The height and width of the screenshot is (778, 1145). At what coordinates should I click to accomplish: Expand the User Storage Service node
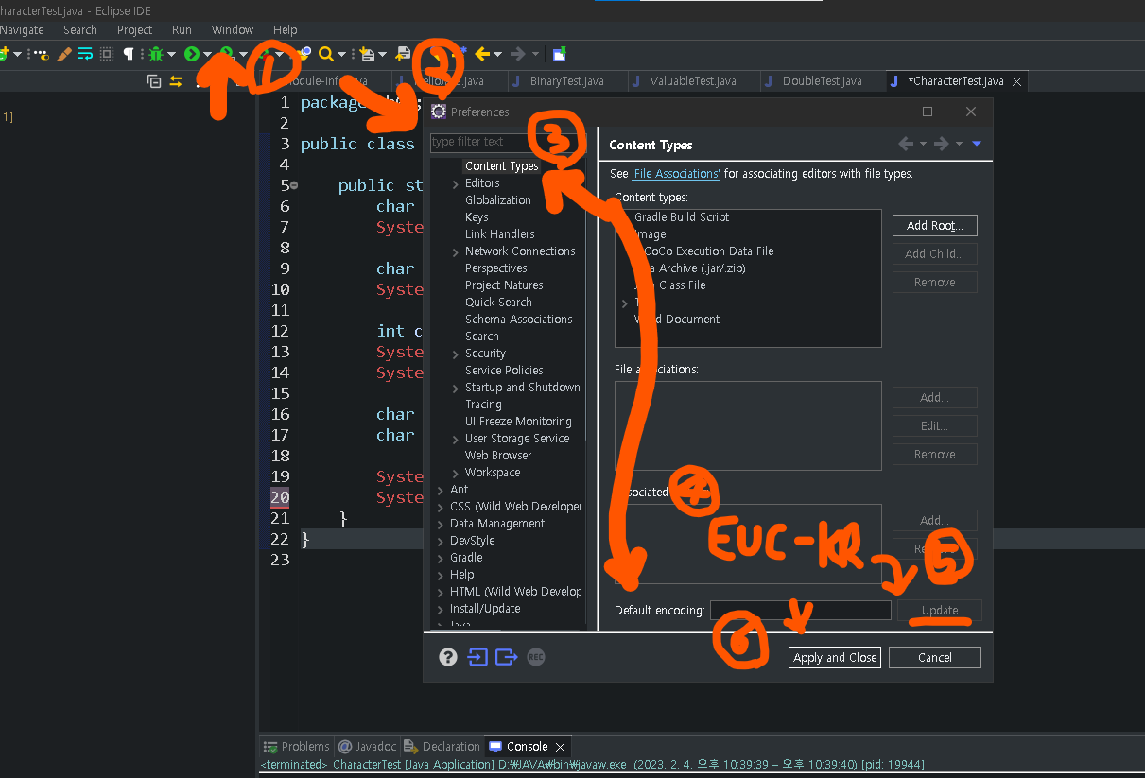[x=456, y=439]
